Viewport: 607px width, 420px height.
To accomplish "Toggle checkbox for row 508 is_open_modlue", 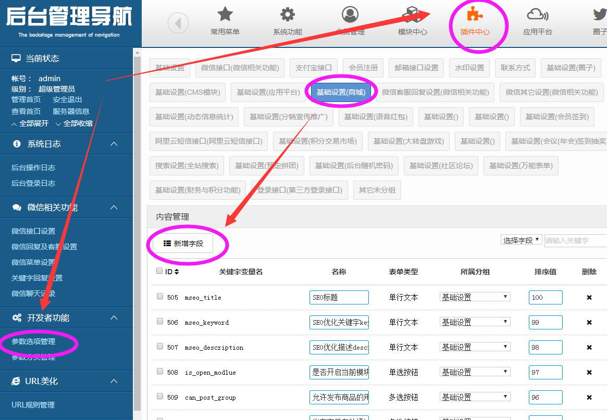I will (160, 372).
